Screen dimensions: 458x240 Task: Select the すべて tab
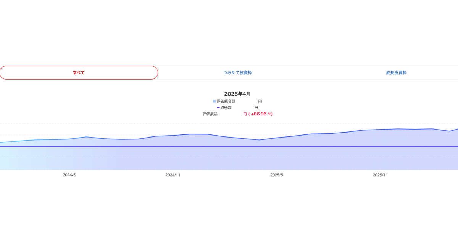79,73
